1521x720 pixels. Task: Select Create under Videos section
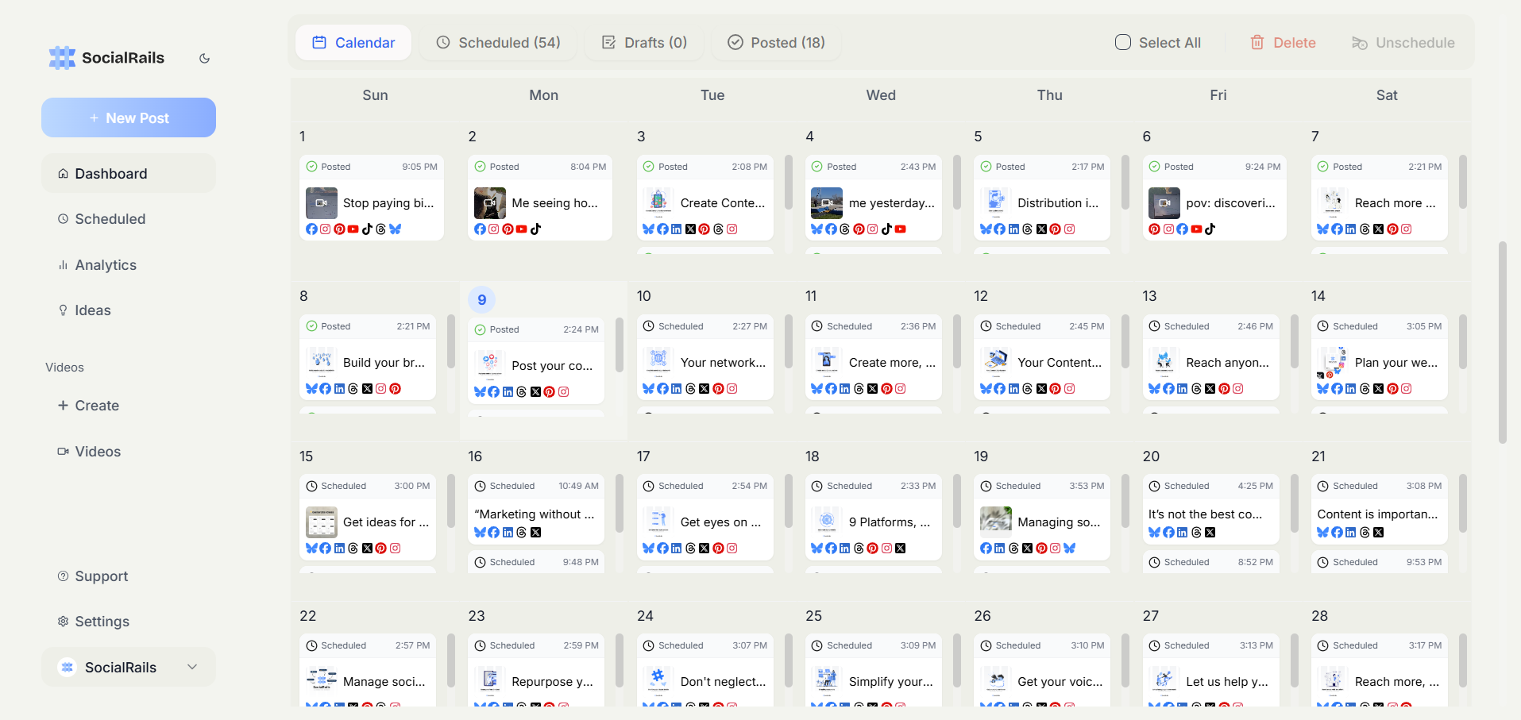129,405
